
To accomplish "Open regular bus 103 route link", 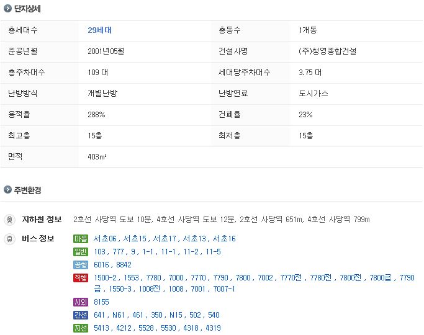I will 100,252.
